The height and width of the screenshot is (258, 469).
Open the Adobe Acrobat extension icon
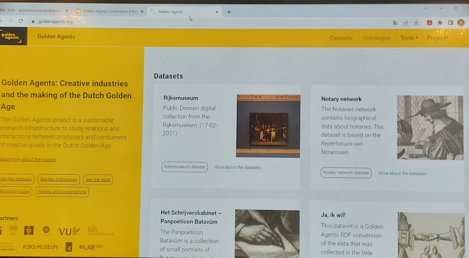point(429,23)
